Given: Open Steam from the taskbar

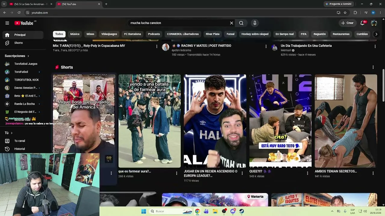Looking at the screenshot, I should (242, 211).
